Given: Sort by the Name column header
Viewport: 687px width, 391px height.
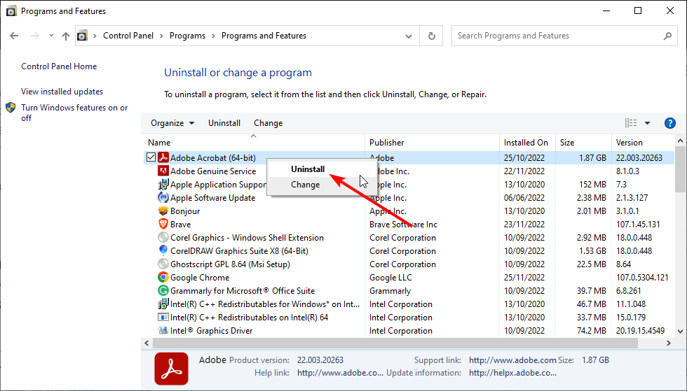Looking at the screenshot, I should pos(254,143).
